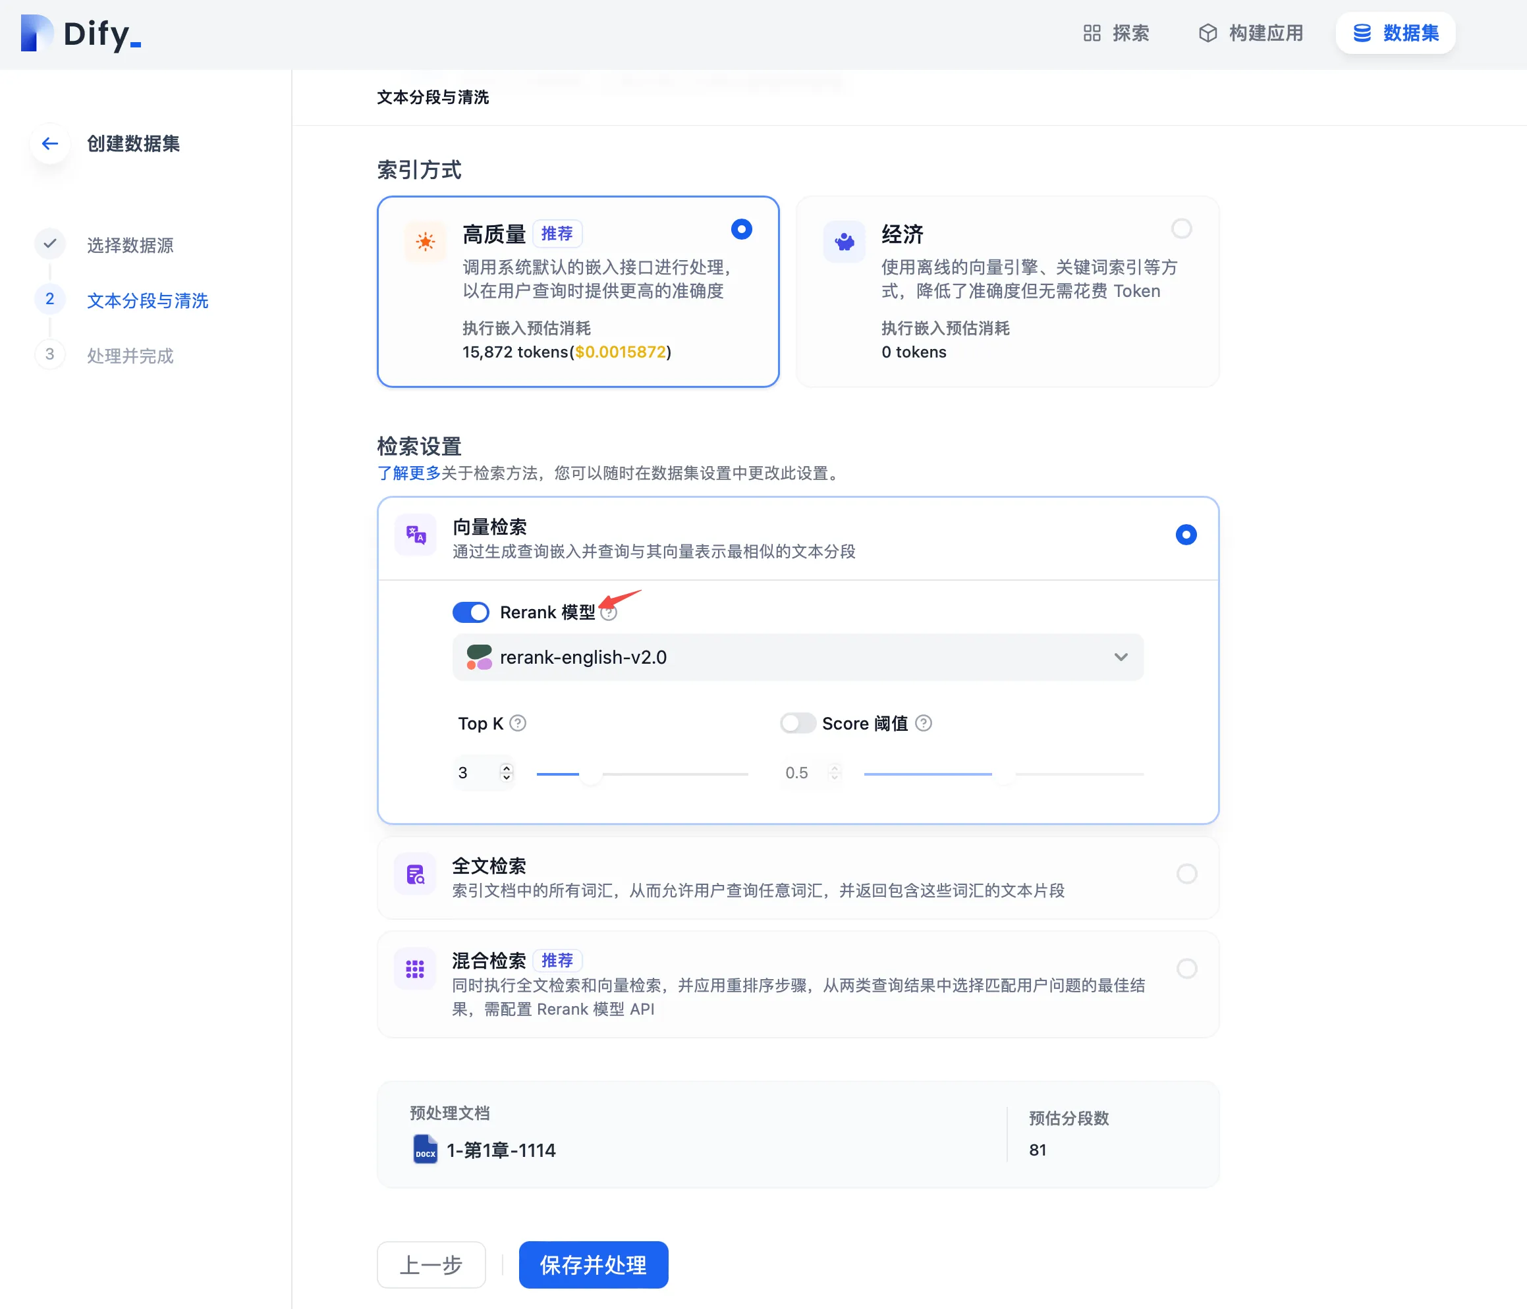Click the 全文检索 search document icon
1527x1309 pixels.
pyautogui.click(x=416, y=874)
